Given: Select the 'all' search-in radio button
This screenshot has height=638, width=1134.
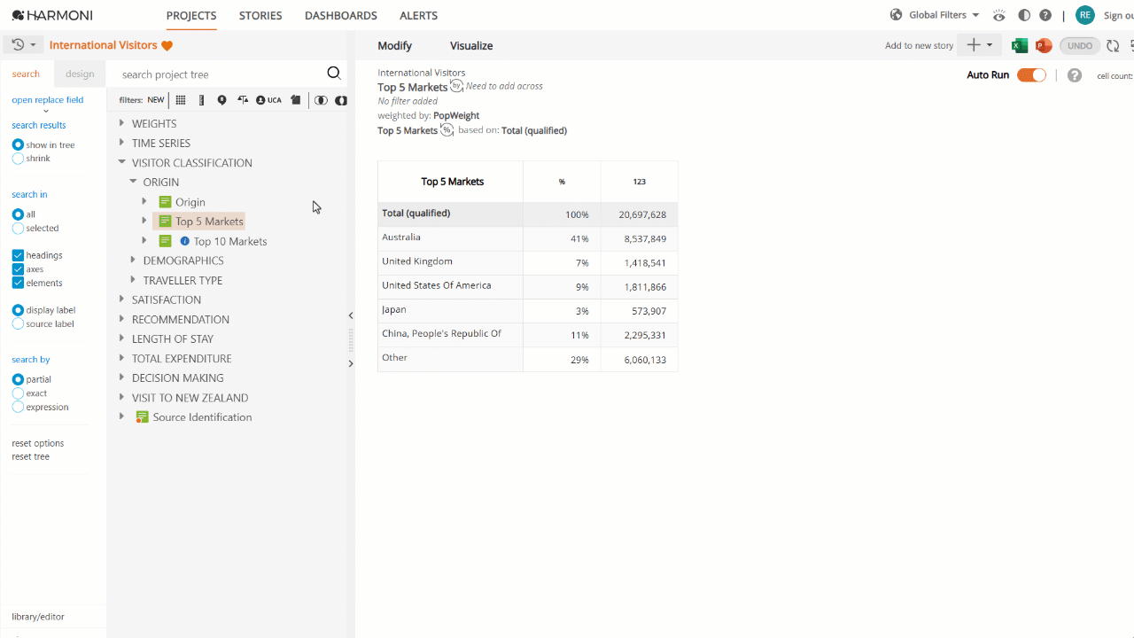Looking at the screenshot, I should coord(18,214).
